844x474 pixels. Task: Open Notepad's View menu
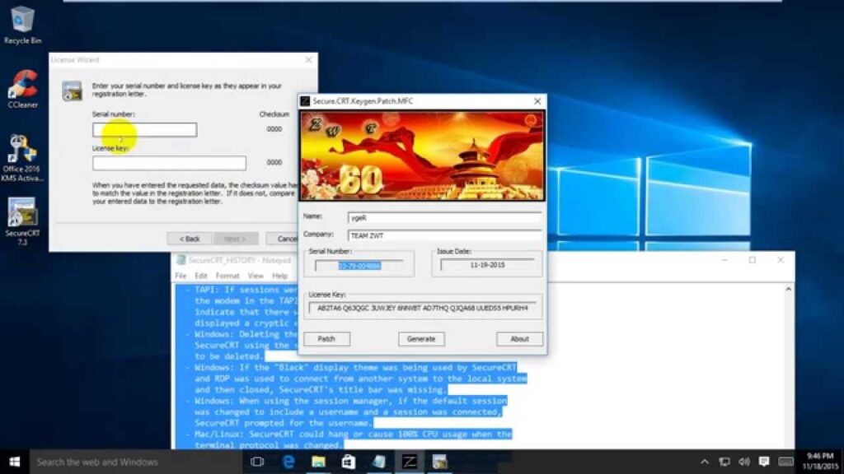[x=256, y=276]
